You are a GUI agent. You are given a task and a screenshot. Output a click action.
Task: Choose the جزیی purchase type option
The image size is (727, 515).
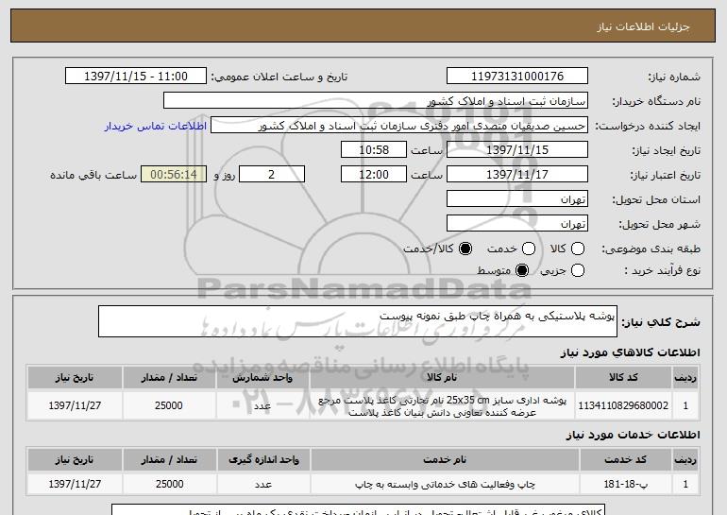tap(577, 270)
